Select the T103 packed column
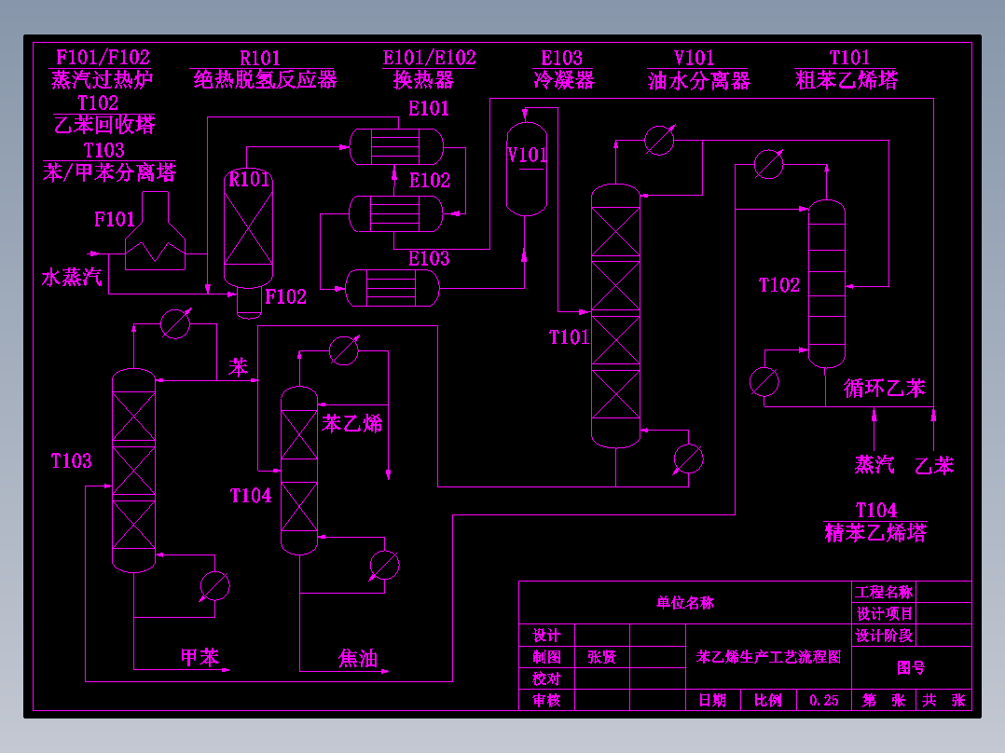Image resolution: width=1005 pixels, height=753 pixels. pyautogui.click(x=133, y=471)
